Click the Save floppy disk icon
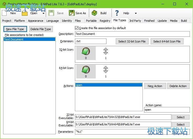This screenshot has height=139, width=193. 51,13
